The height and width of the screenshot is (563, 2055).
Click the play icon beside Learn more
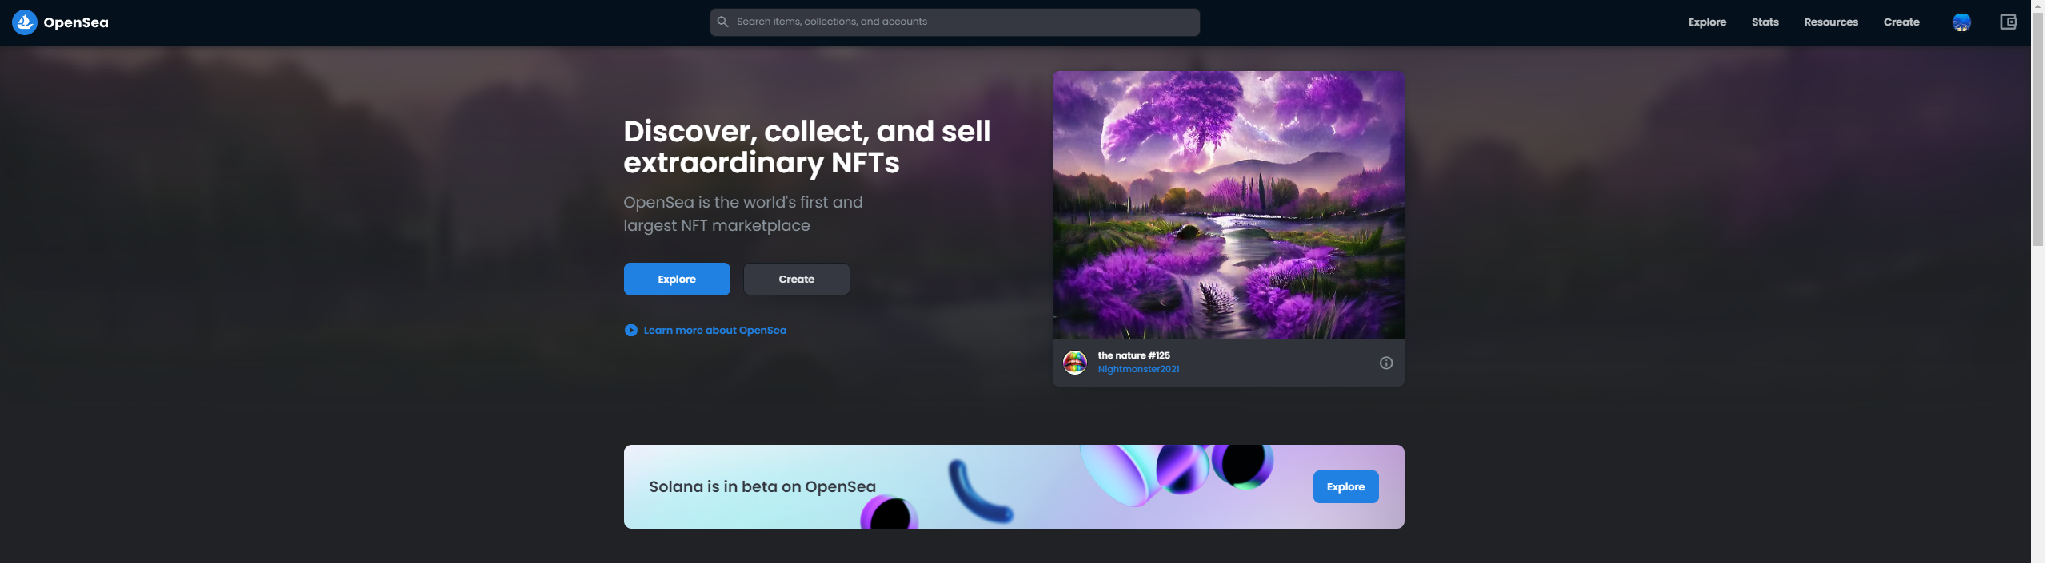pos(630,331)
